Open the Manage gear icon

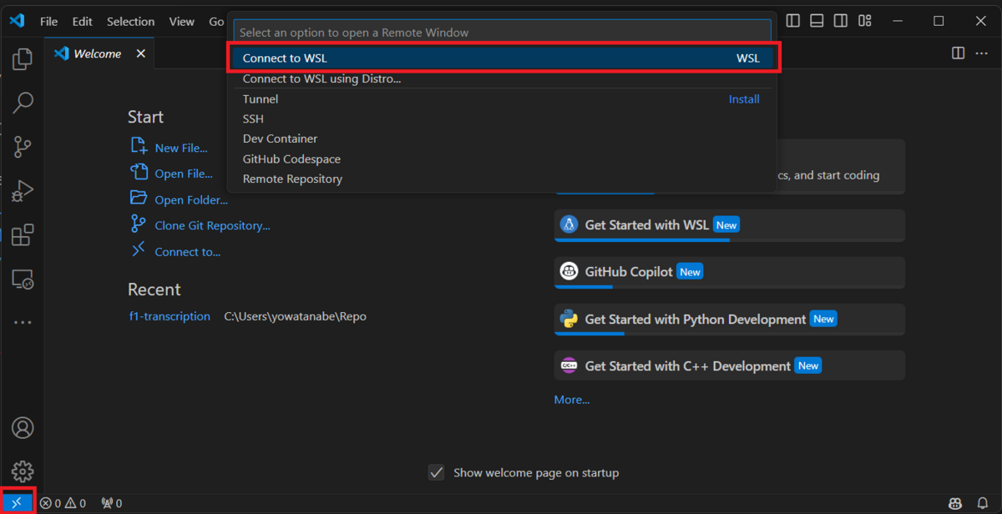(23, 471)
